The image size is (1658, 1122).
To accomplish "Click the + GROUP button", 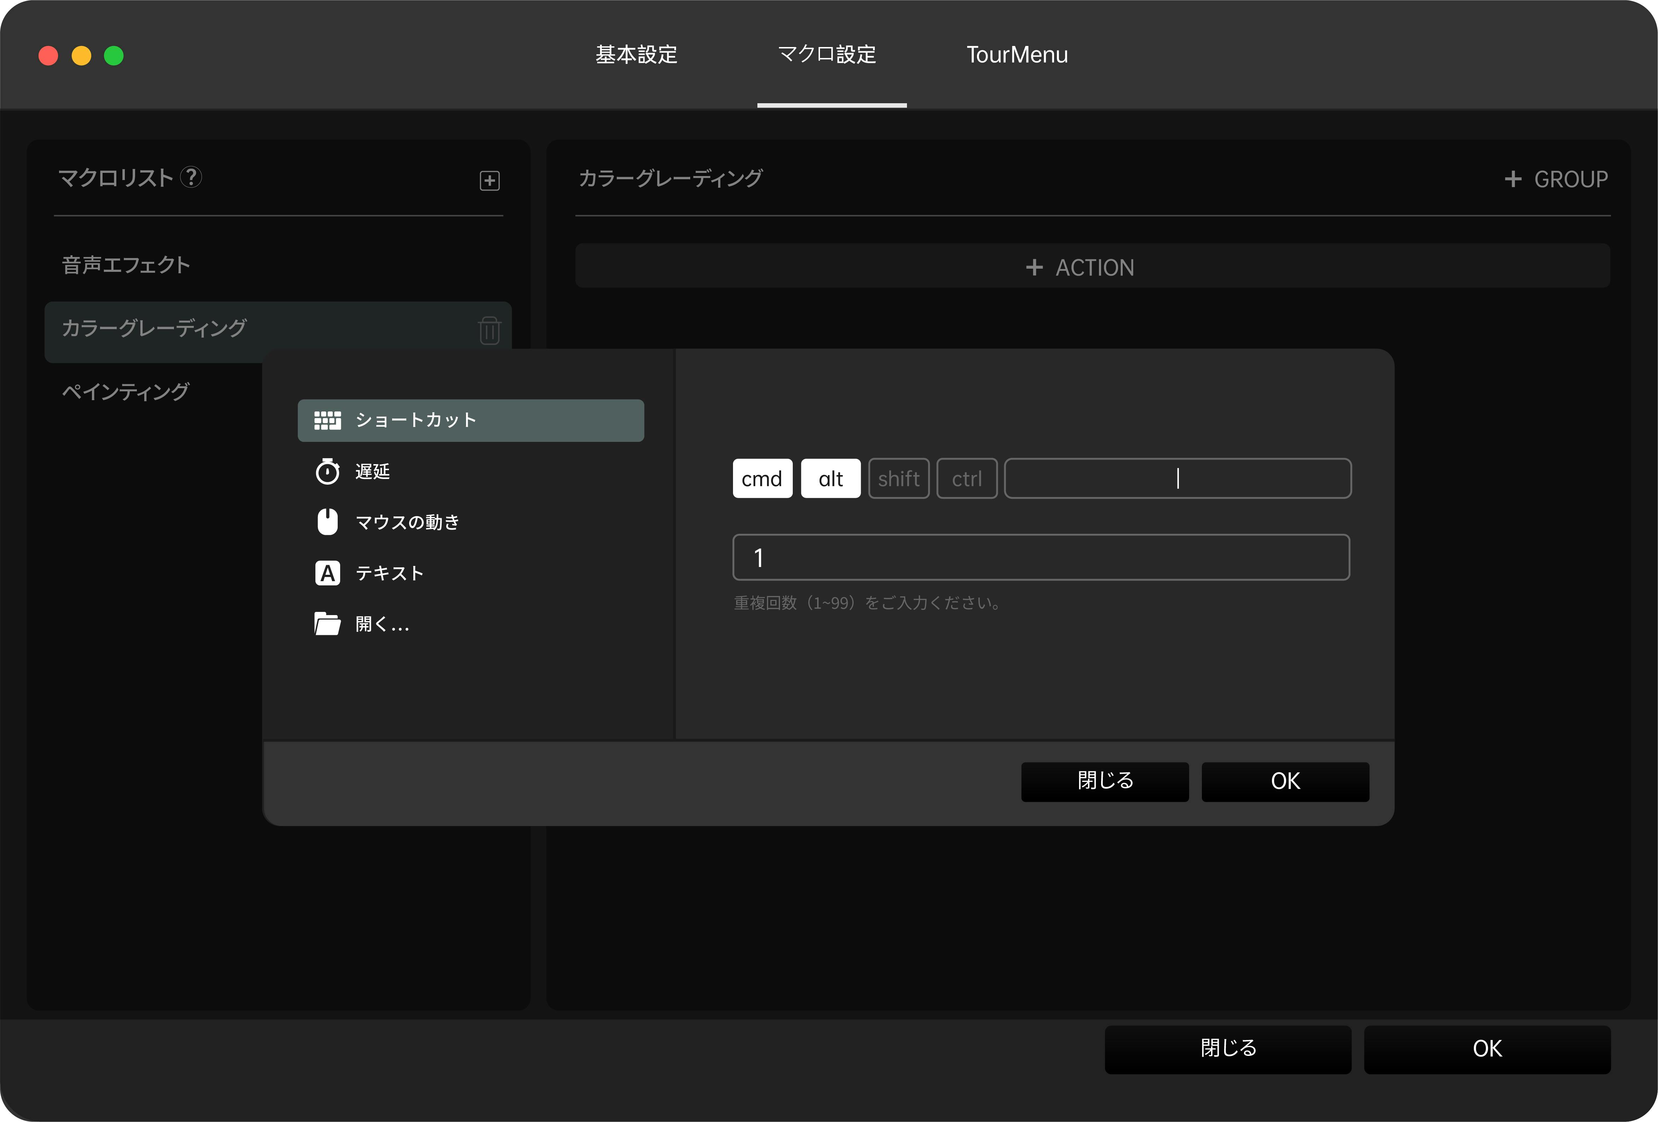I will tap(1556, 179).
